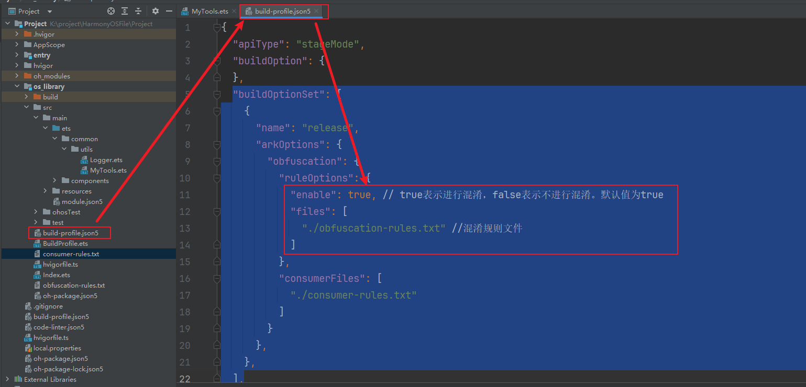Expand the oh_modules folder
The width and height of the screenshot is (806, 387).
click(x=17, y=76)
